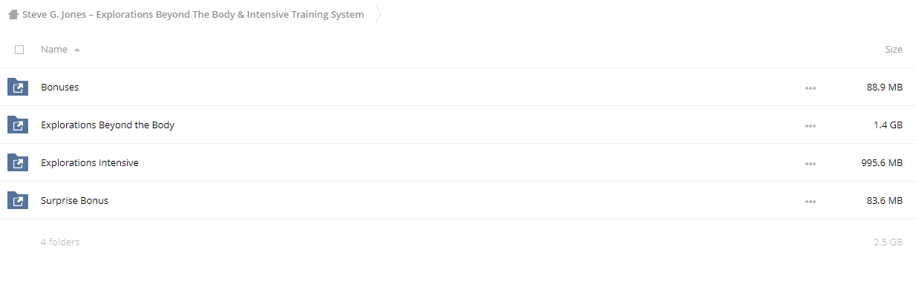Viewport: 916px width, 281px height.
Task: Sort files by Name column header
Action: point(54,50)
